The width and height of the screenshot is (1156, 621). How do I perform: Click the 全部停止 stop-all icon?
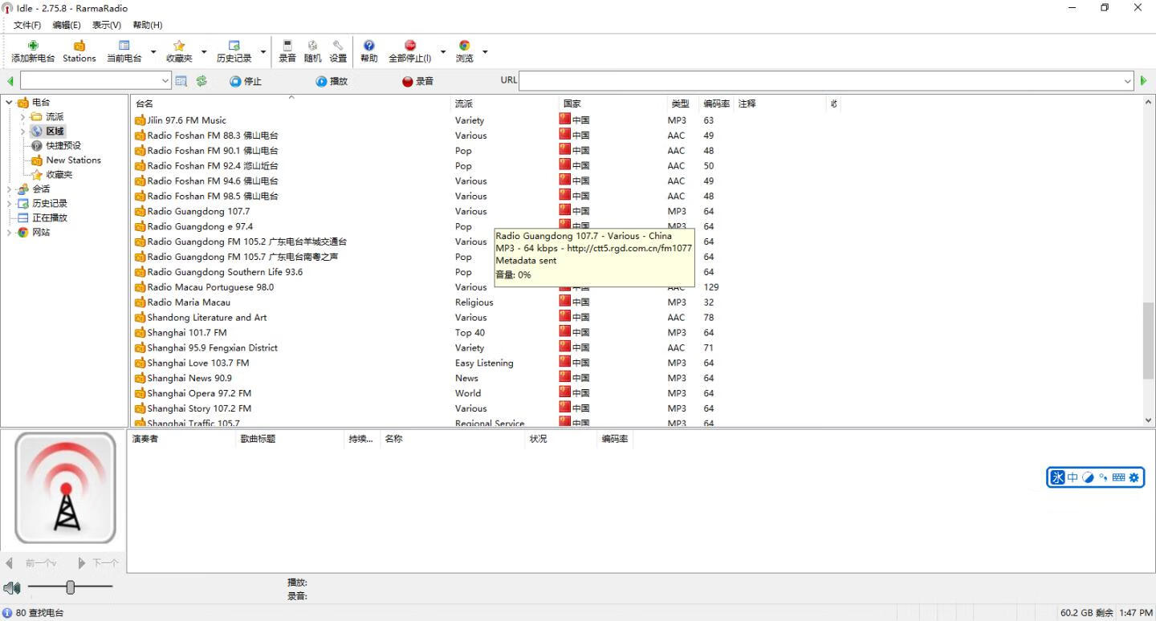point(410,46)
